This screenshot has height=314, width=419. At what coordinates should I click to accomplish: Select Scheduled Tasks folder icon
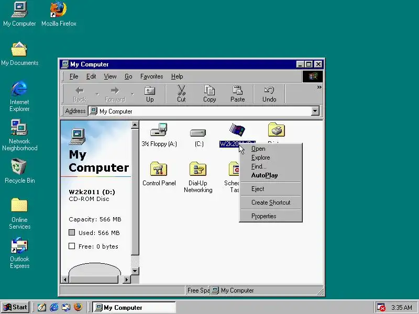pyautogui.click(x=234, y=170)
